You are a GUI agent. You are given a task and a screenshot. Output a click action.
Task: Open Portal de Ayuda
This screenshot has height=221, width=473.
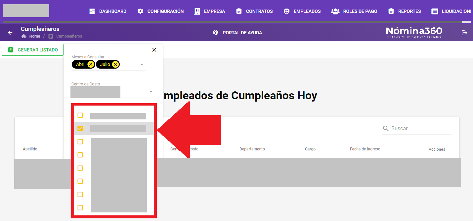coord(242,33)
